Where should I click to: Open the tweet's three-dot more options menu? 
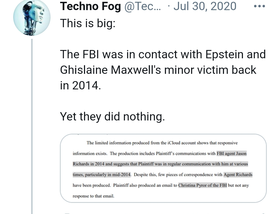click(259, 6)
